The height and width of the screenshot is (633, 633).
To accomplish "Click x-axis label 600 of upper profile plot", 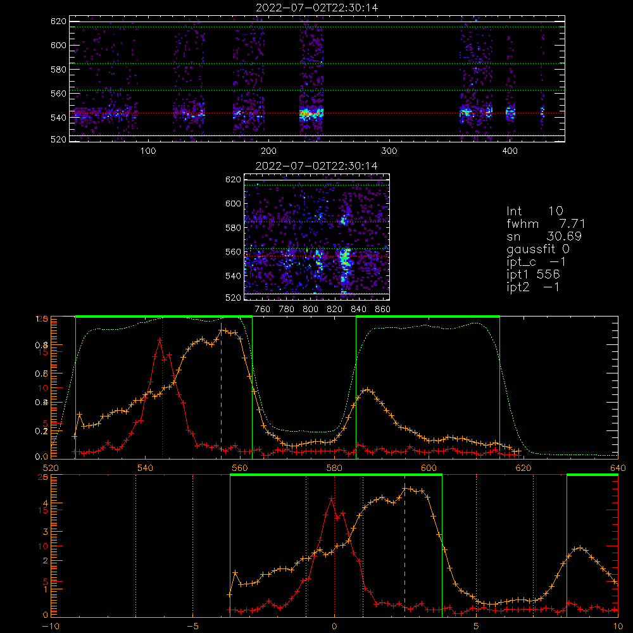I will 429,468.
